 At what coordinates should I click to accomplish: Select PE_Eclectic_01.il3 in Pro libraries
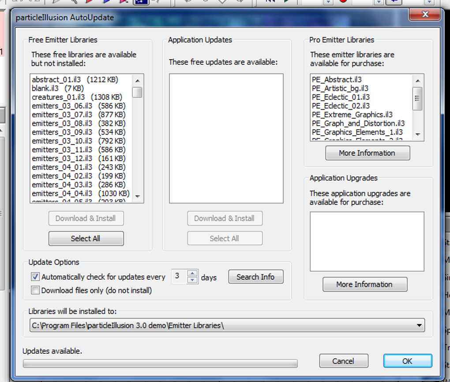(x=341, y=97)
